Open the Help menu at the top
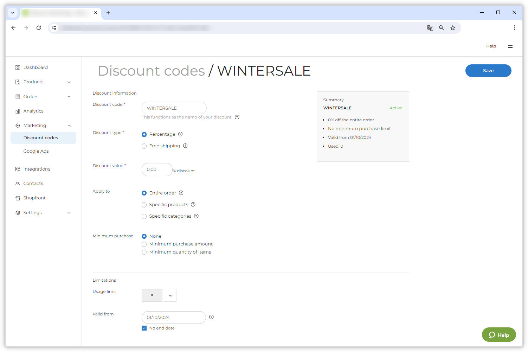The width and height of the screenshot is (528, 352). tap(491, 46)
